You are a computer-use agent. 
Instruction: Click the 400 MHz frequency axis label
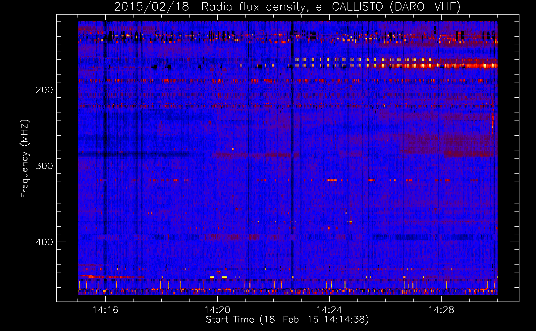[x=44, y=242]
